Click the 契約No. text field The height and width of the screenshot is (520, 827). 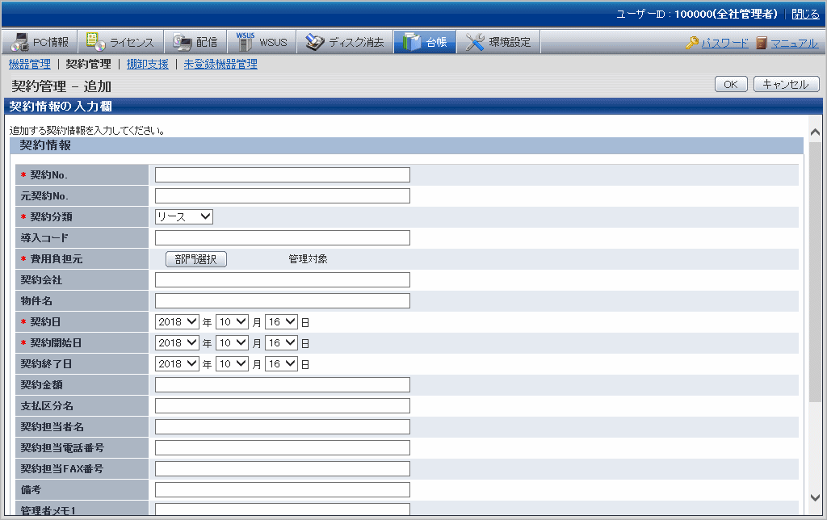(x=282, y=174)
